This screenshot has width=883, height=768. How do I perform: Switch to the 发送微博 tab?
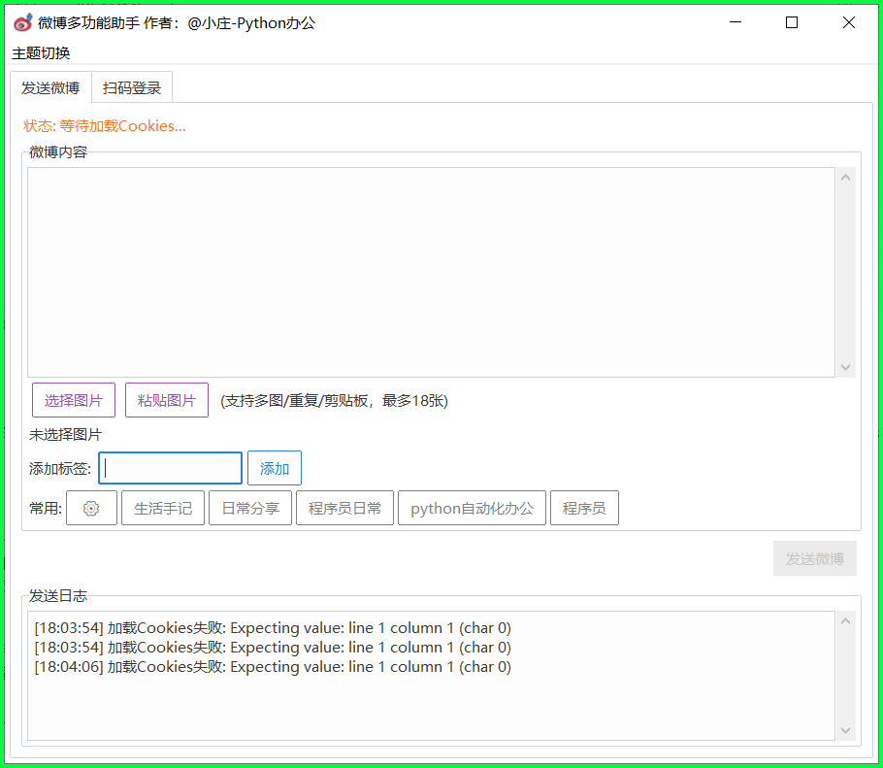tap(50, 88)
